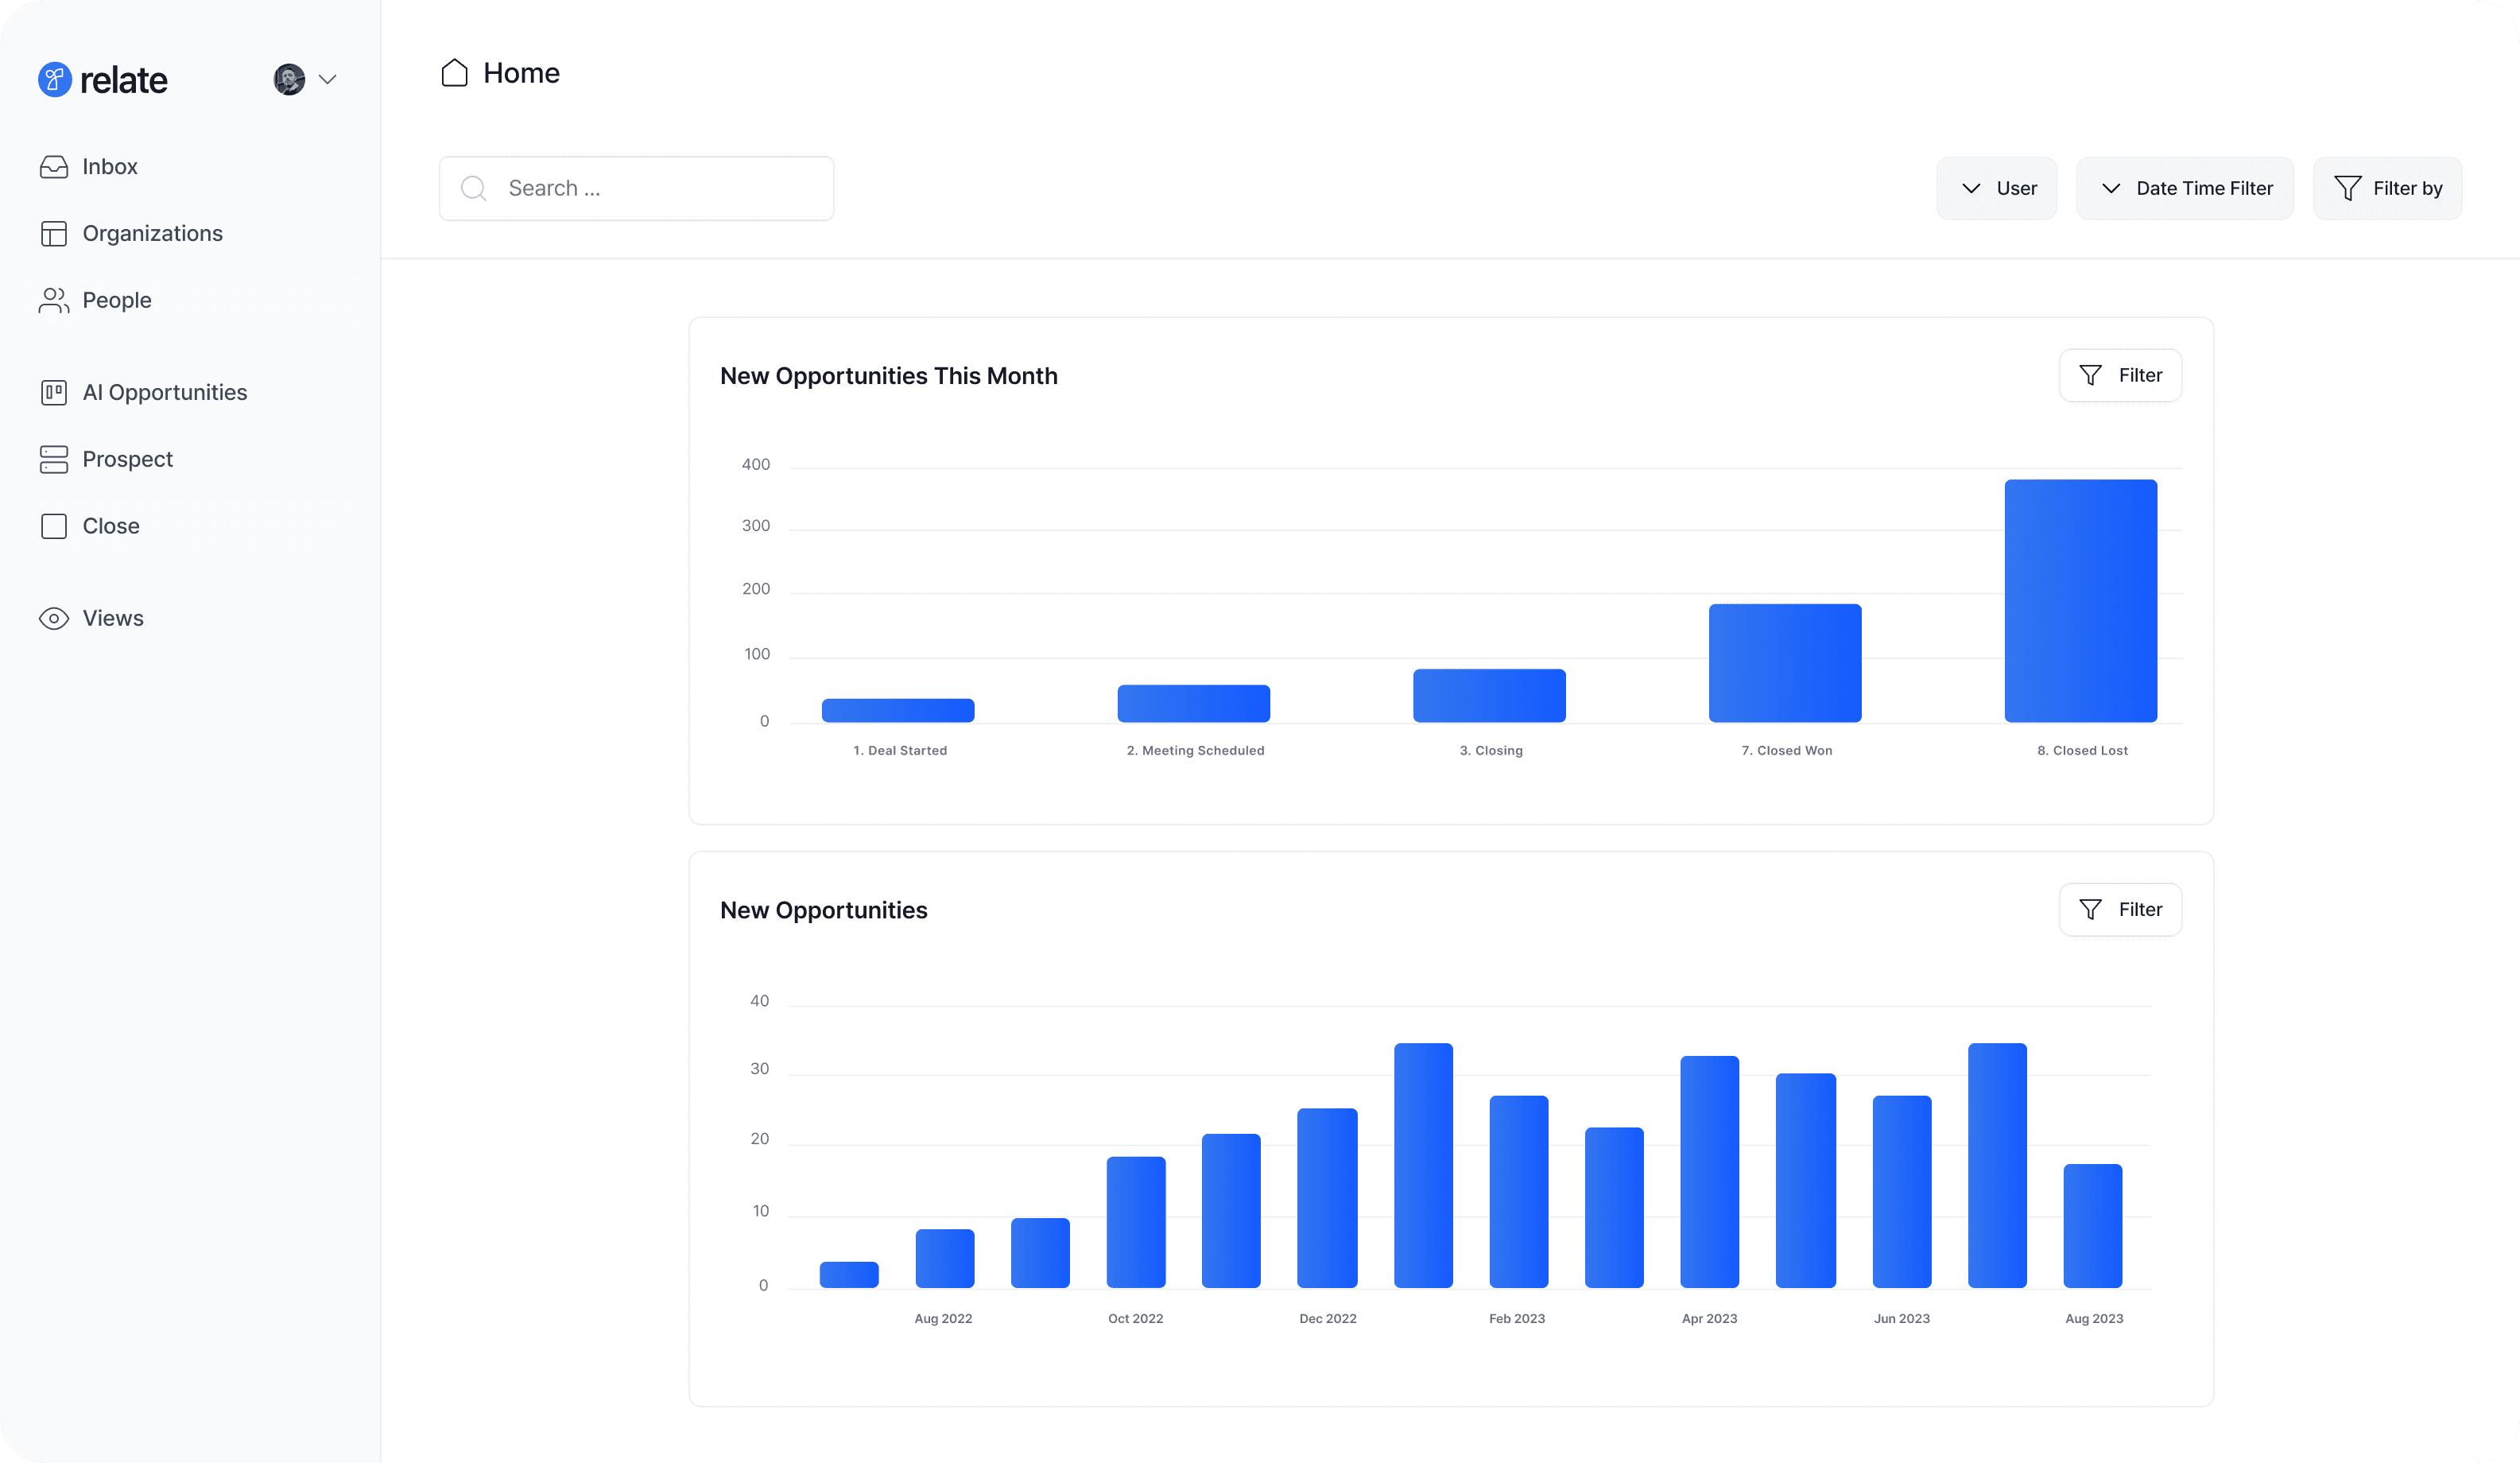Click the Close square checkbox icon

click(x=54, y=526)
